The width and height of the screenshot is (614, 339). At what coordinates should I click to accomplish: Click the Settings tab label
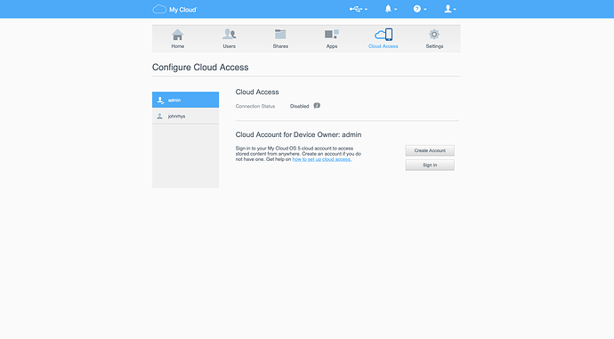pos(434,46)
